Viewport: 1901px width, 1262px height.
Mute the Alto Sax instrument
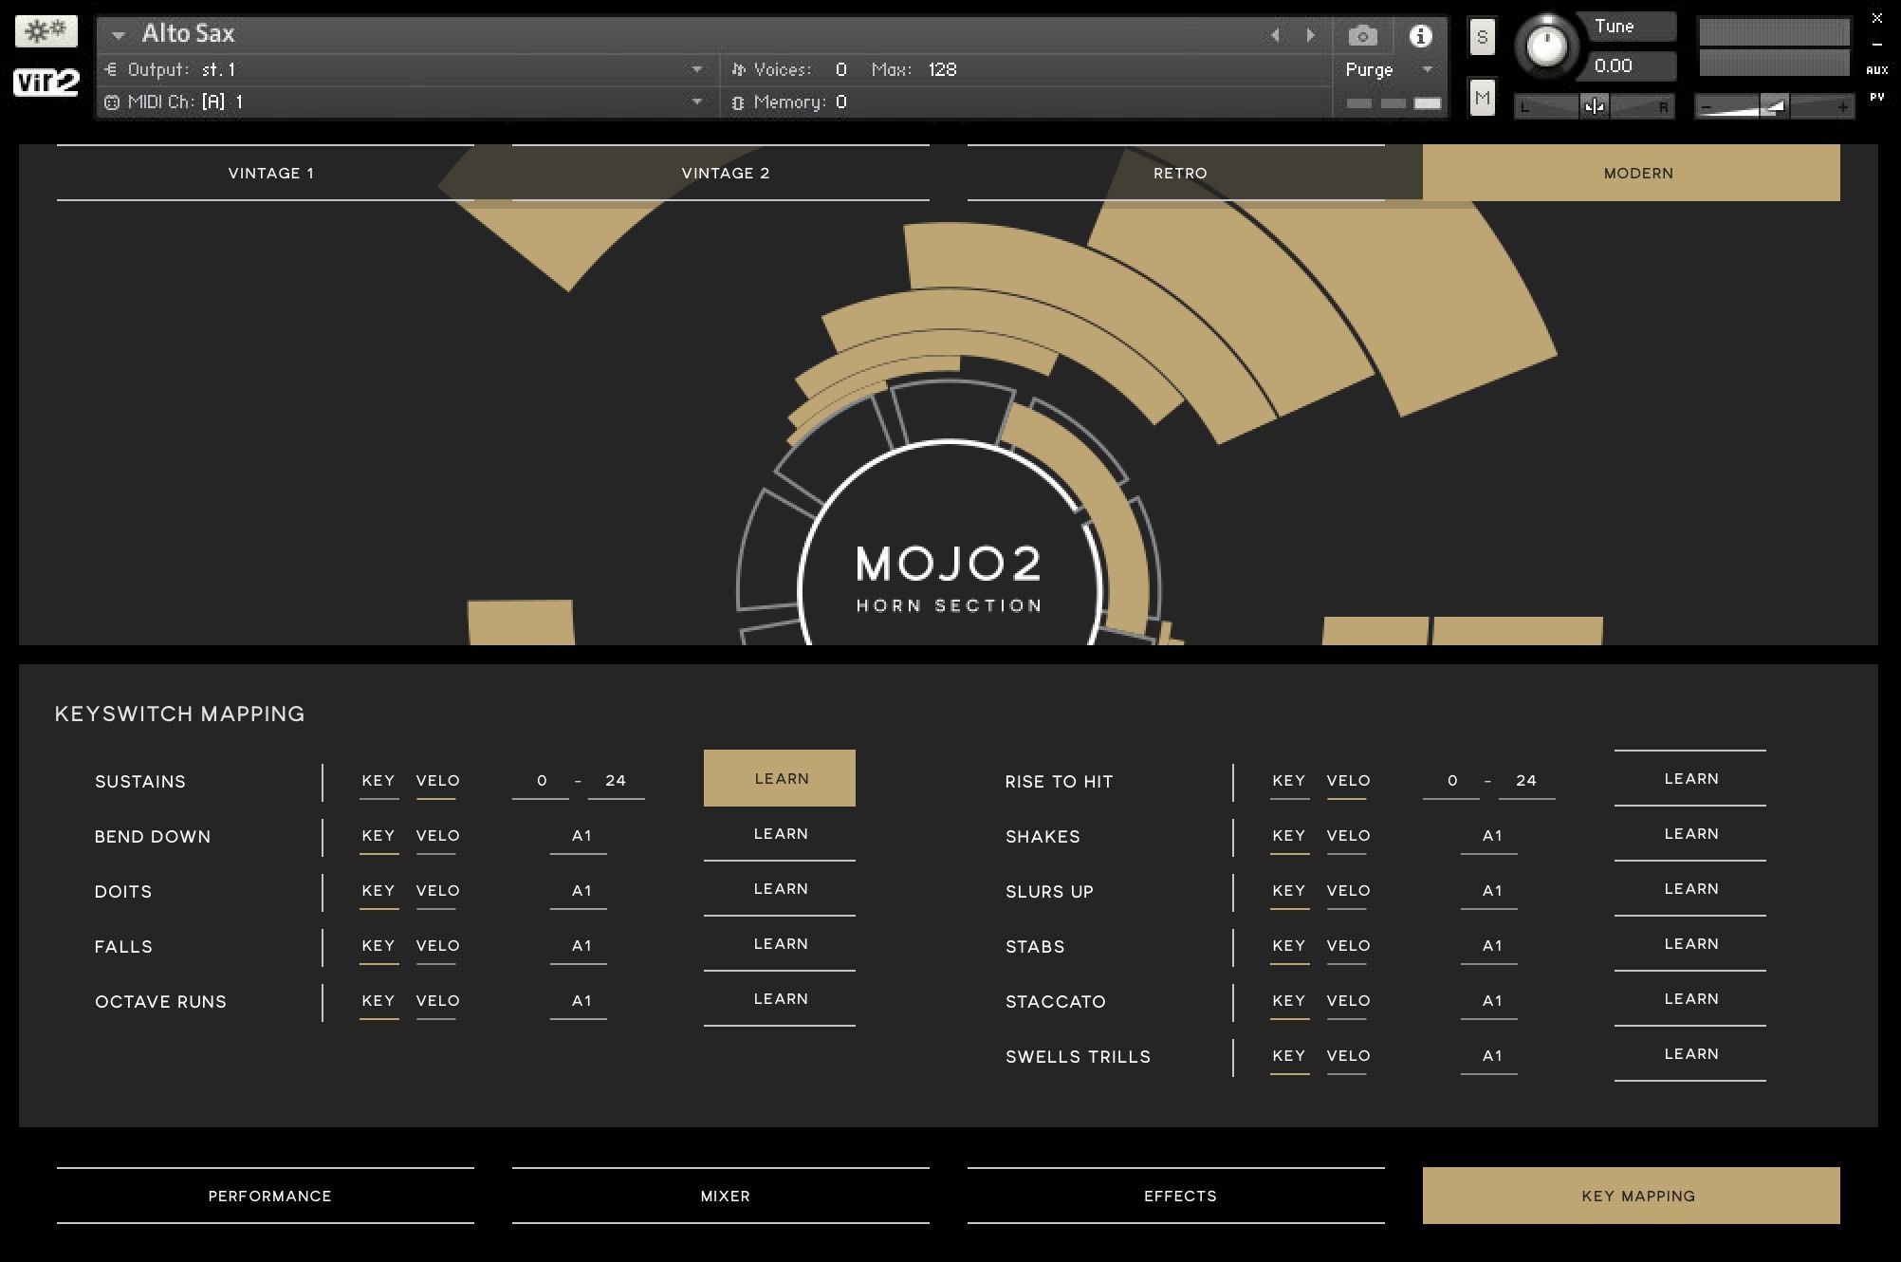coord(1482,98)
